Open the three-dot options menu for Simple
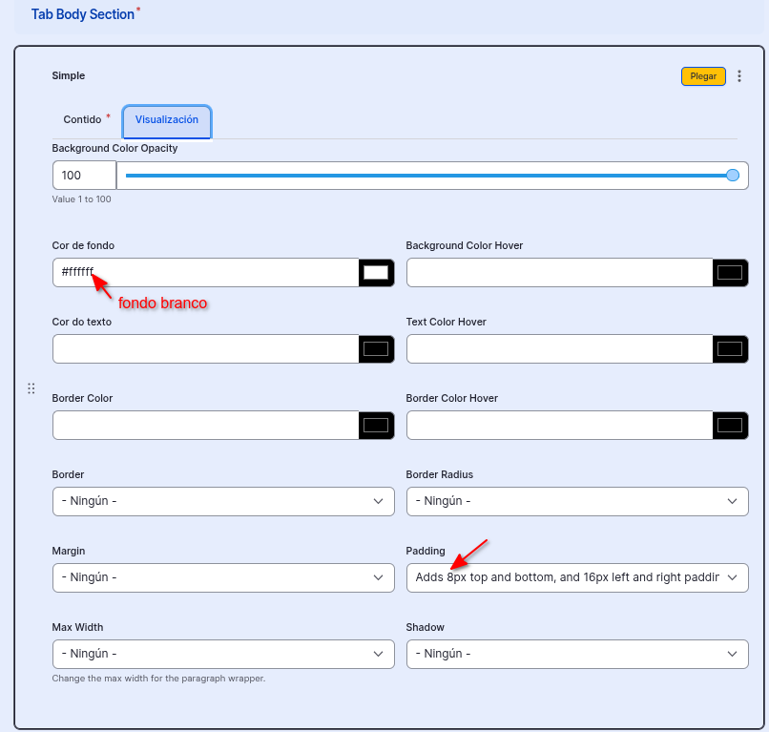The width and height of the screenshot is (769, 732). [739, 76]
